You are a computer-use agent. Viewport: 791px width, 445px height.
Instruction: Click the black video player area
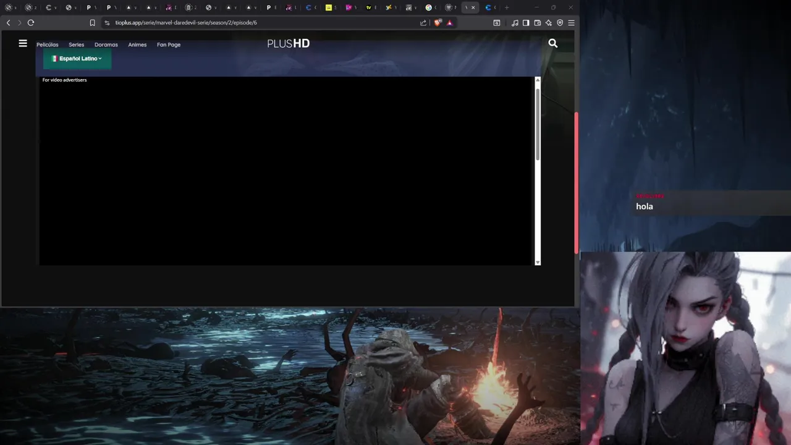[x=286, y=171]
